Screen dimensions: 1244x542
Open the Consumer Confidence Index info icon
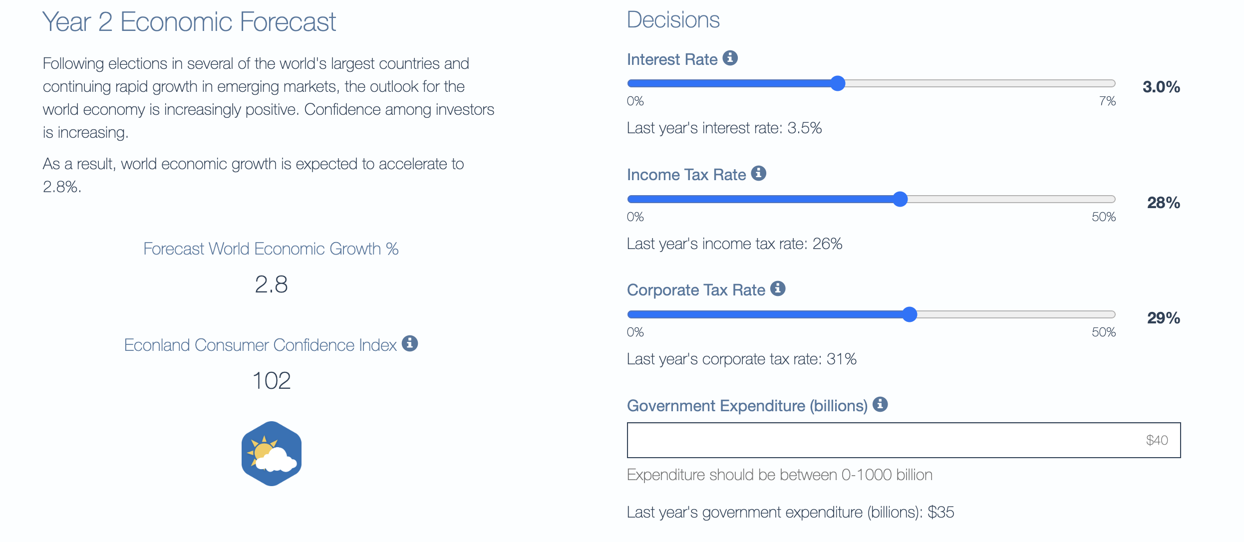410,343
